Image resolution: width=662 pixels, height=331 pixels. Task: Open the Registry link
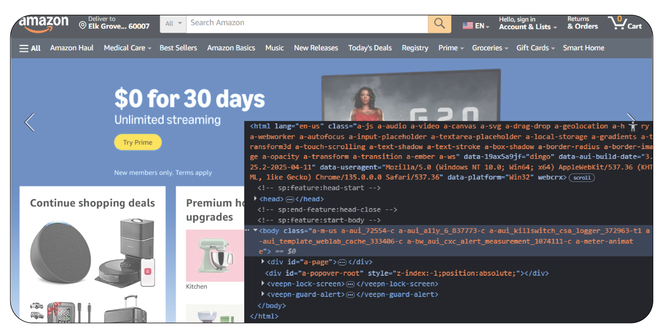coord(415,48)
